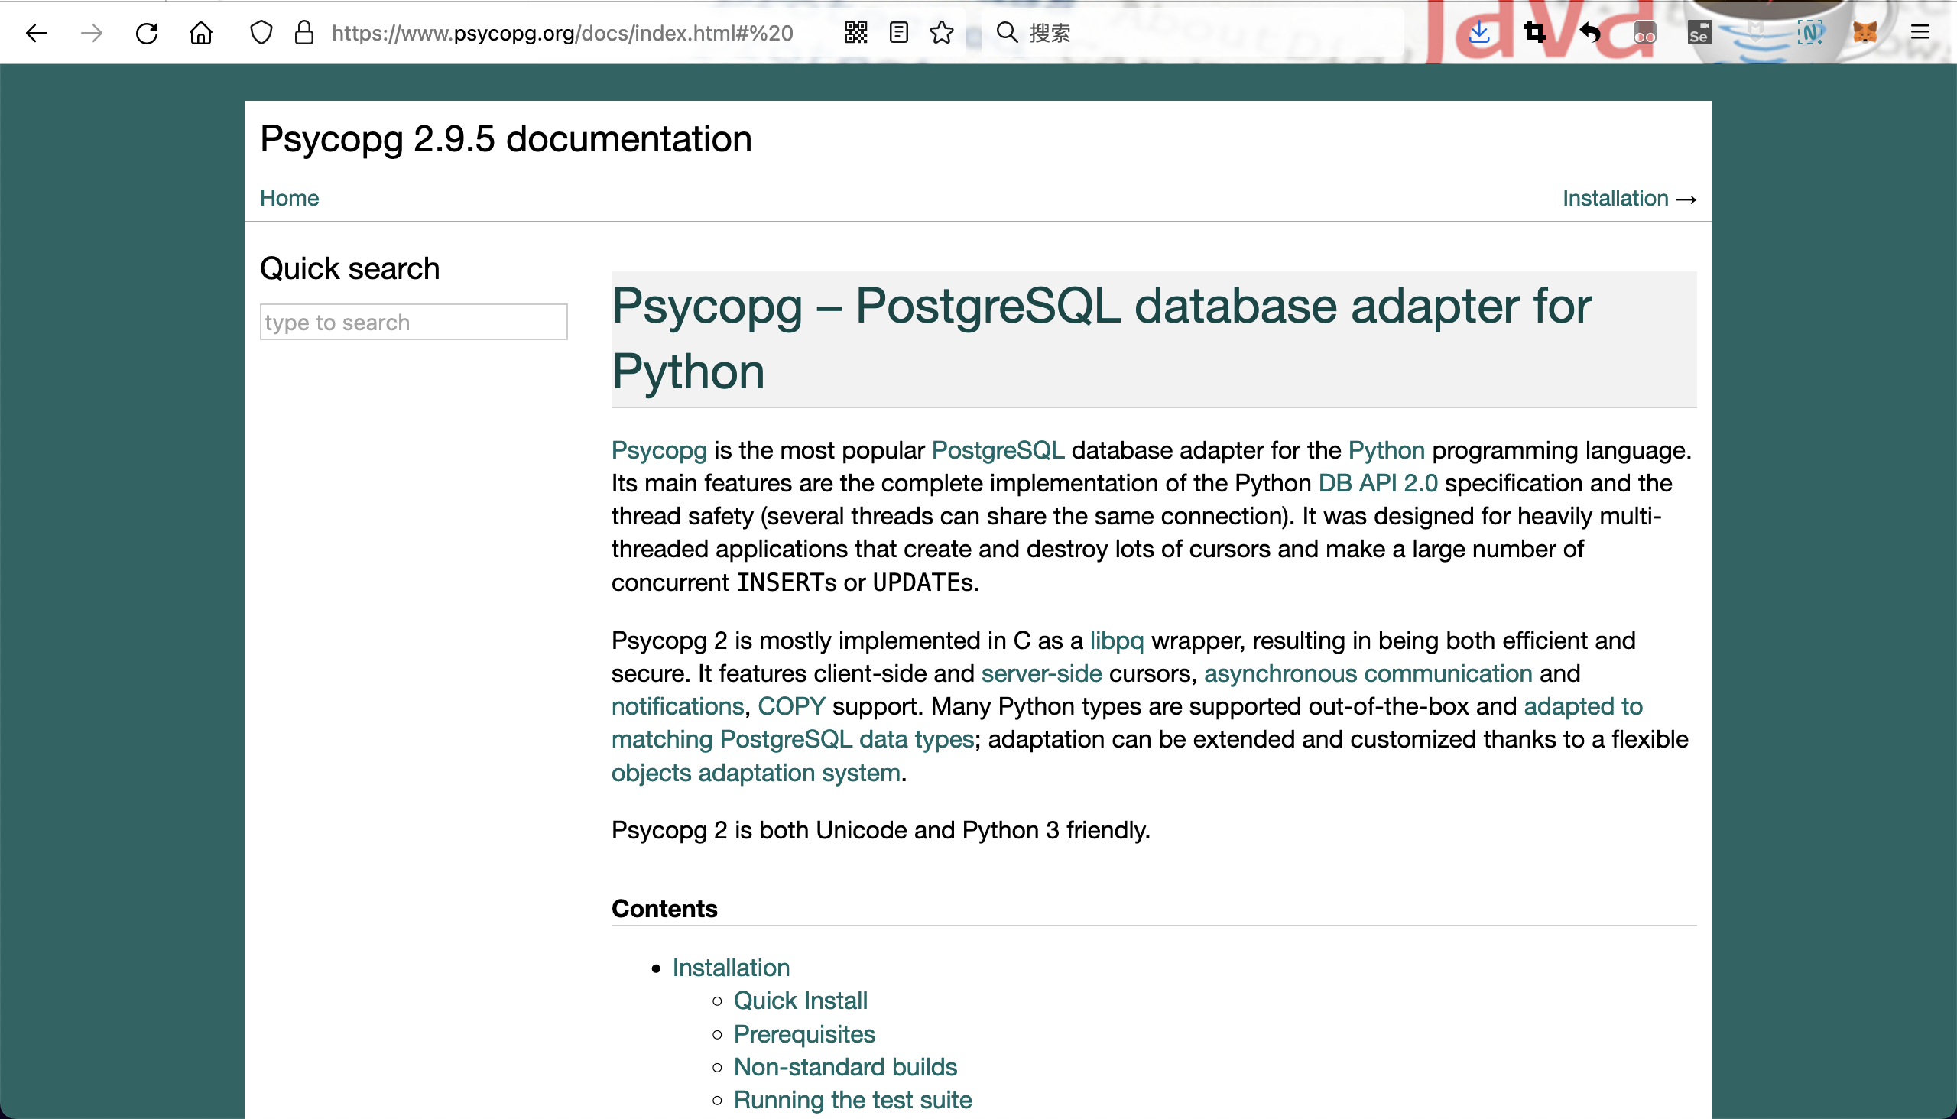
Task: Open the DB API 2.0 link
Action: (x=1378, y=483)
